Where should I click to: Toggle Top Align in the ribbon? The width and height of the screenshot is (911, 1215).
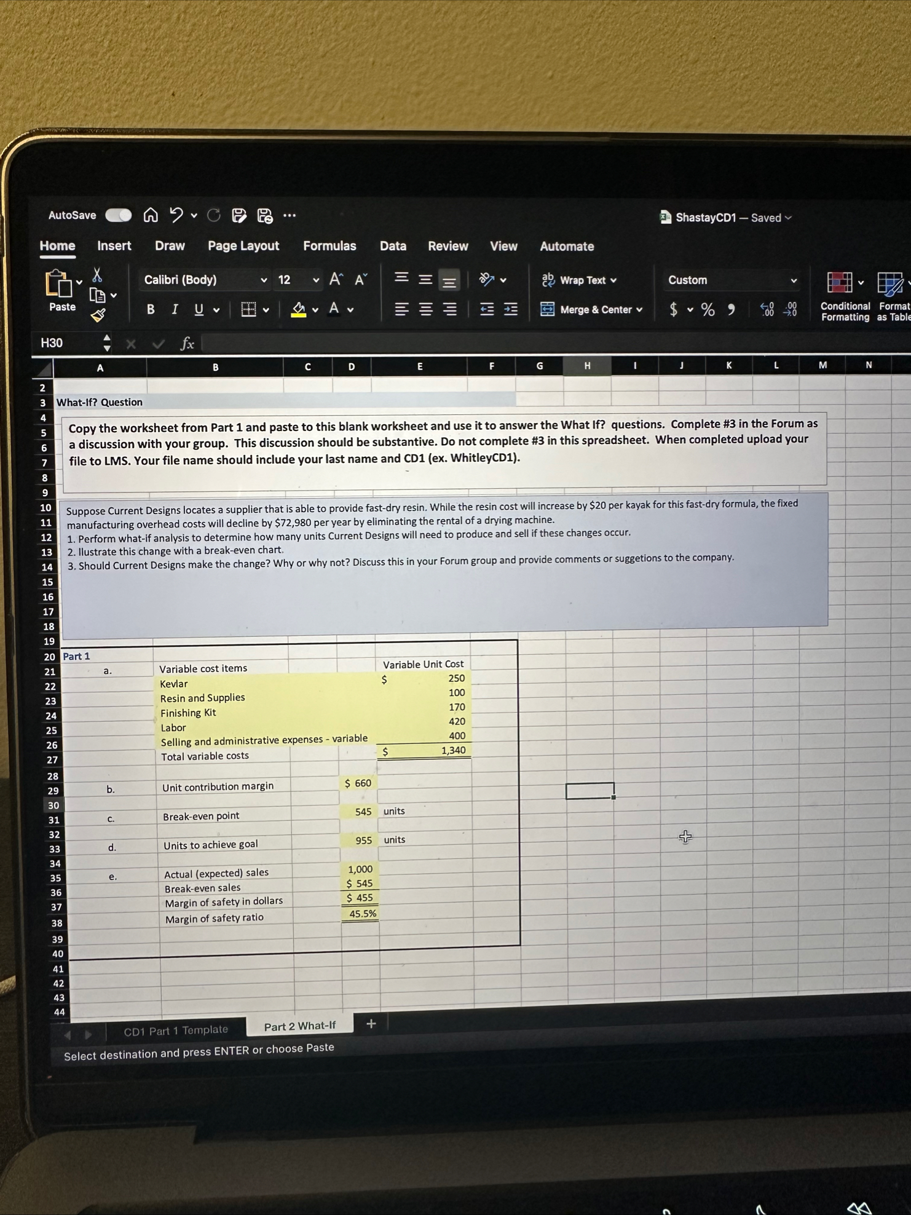401,279
